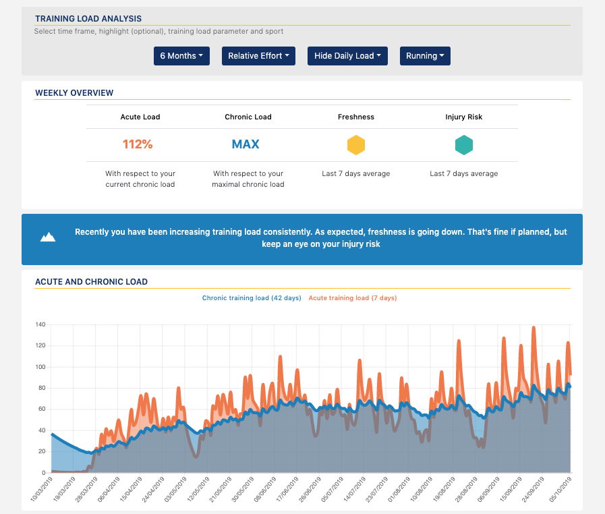Click 'With respect to your current chronic load'
The image size is (605, 514).
(140, 179)
